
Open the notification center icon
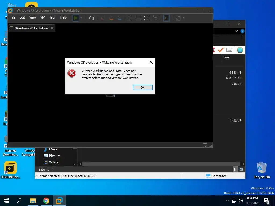point(267,201)
